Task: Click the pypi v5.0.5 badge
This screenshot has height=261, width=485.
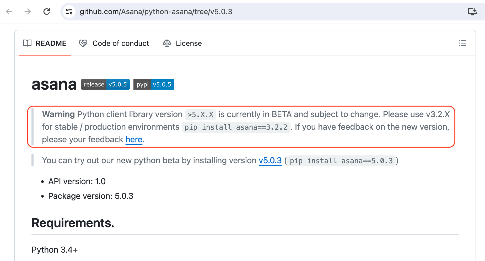Action: pyautogui.click(x=154, y=84)
